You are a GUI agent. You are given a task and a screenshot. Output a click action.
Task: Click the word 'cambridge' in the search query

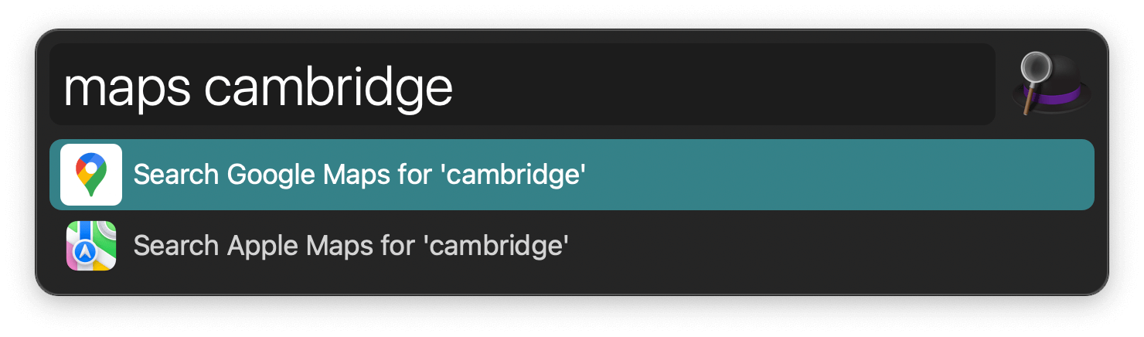pyautogui.click(x=329, y=87)
